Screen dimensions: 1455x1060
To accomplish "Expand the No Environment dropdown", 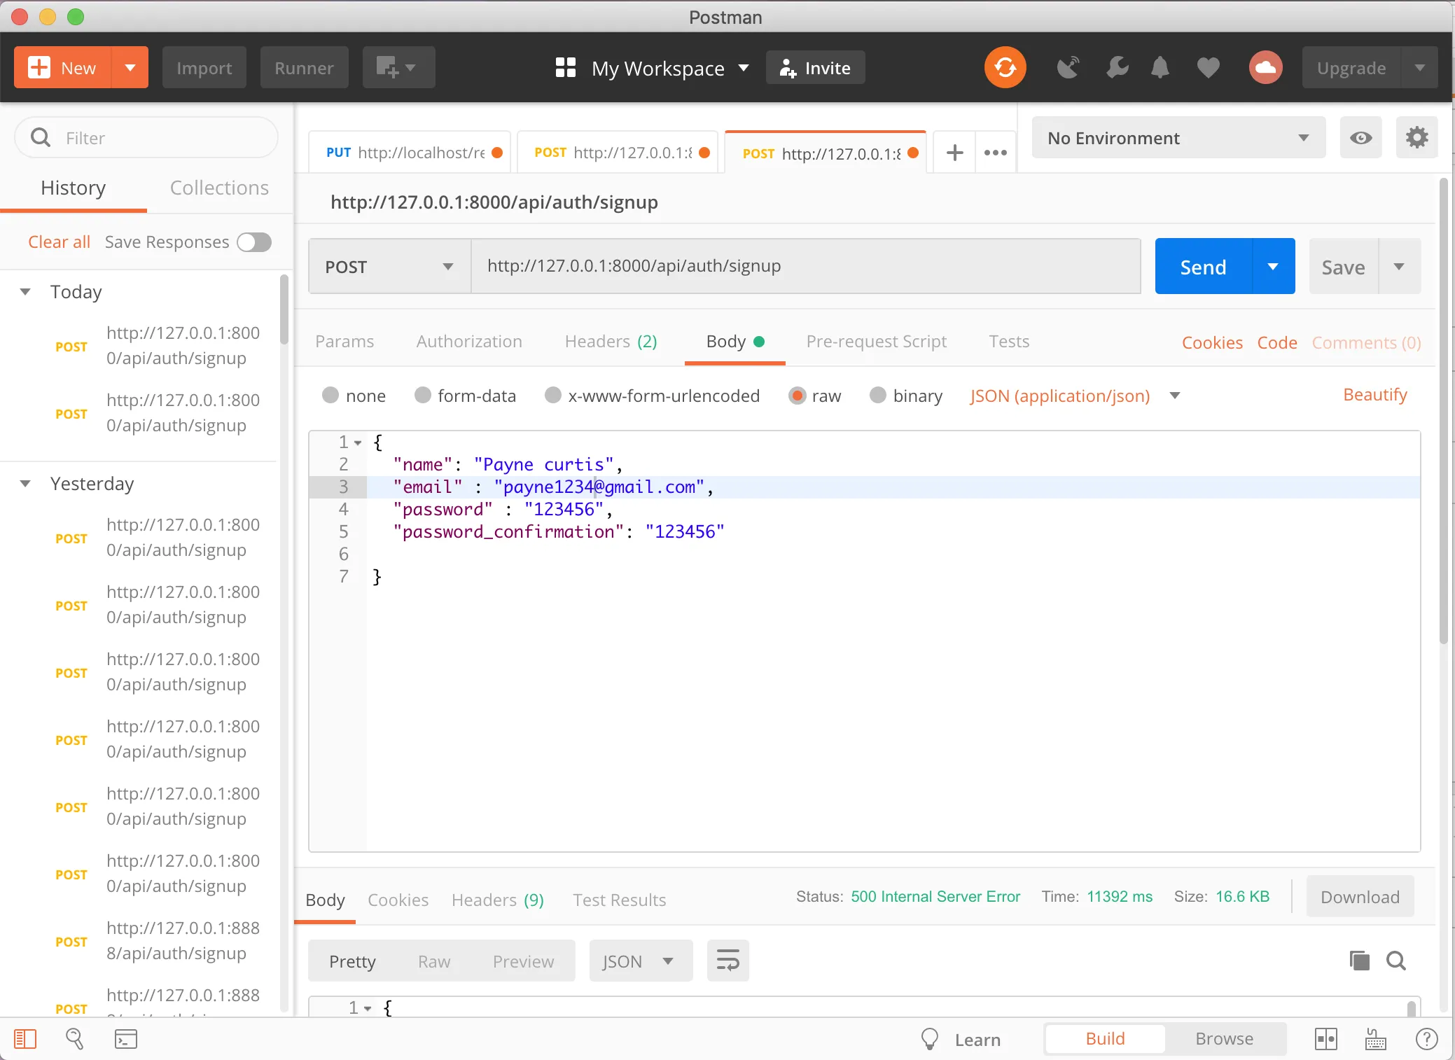I will click(1178, 138).
